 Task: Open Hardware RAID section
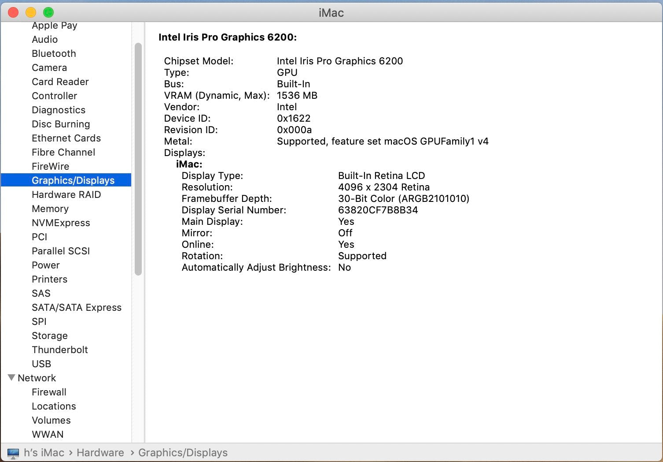pos(66,194)
